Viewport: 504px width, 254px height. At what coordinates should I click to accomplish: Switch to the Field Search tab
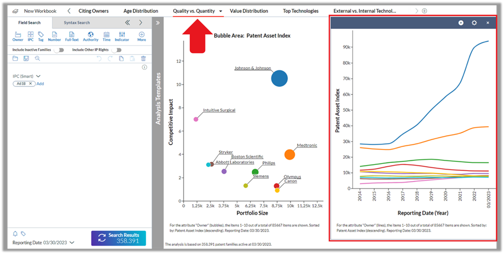pyautogui.click(x=29, y=23)
